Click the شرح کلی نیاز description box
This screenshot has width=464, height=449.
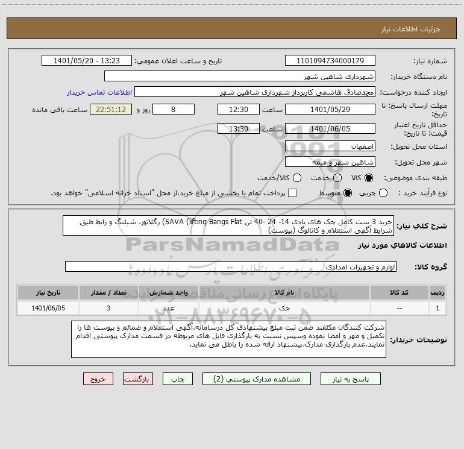228,225
